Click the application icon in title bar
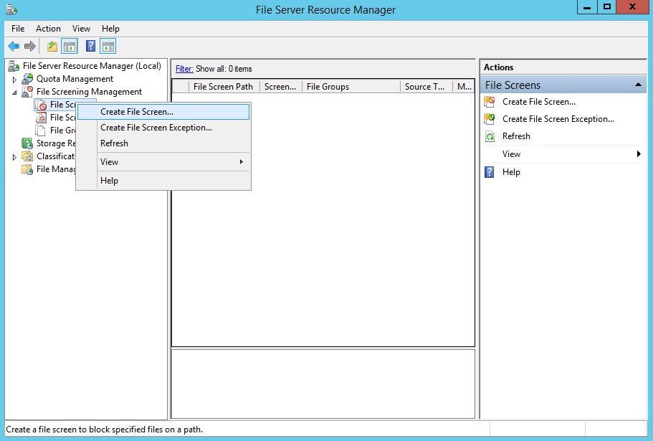The image size is (653, 441). pos(11,9)
